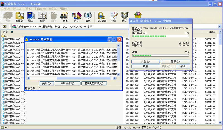Click the 第二部分.mp3 file progress bar at 58%
Screen dimensions: 223x130
[x=161, y=36]
